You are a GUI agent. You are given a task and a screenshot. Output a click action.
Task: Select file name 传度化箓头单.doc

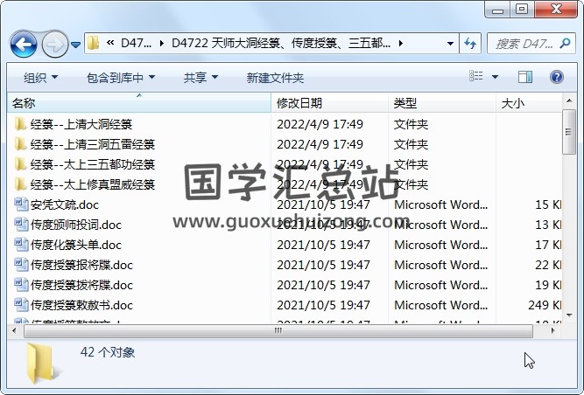[x=76, y=245]
